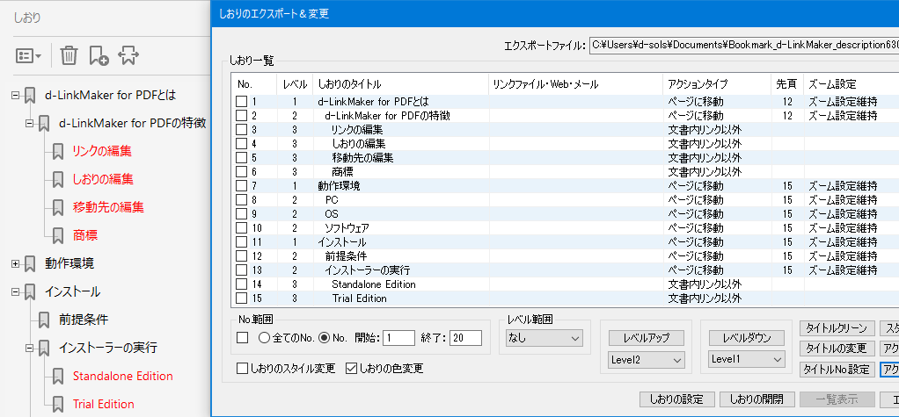Click the しおりの設定 button
The image size is (899, 417).
point(676,399)
